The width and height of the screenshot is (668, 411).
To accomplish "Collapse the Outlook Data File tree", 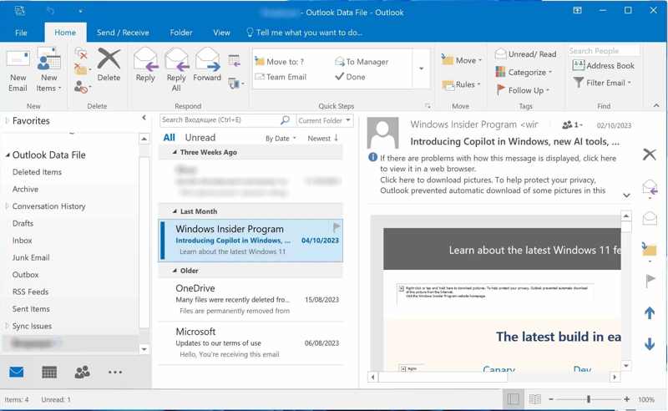I will point(8,155).
